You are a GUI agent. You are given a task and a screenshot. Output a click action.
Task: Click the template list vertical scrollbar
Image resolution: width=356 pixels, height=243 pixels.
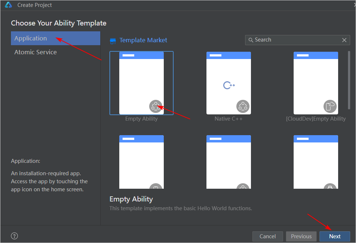point(349,80)
